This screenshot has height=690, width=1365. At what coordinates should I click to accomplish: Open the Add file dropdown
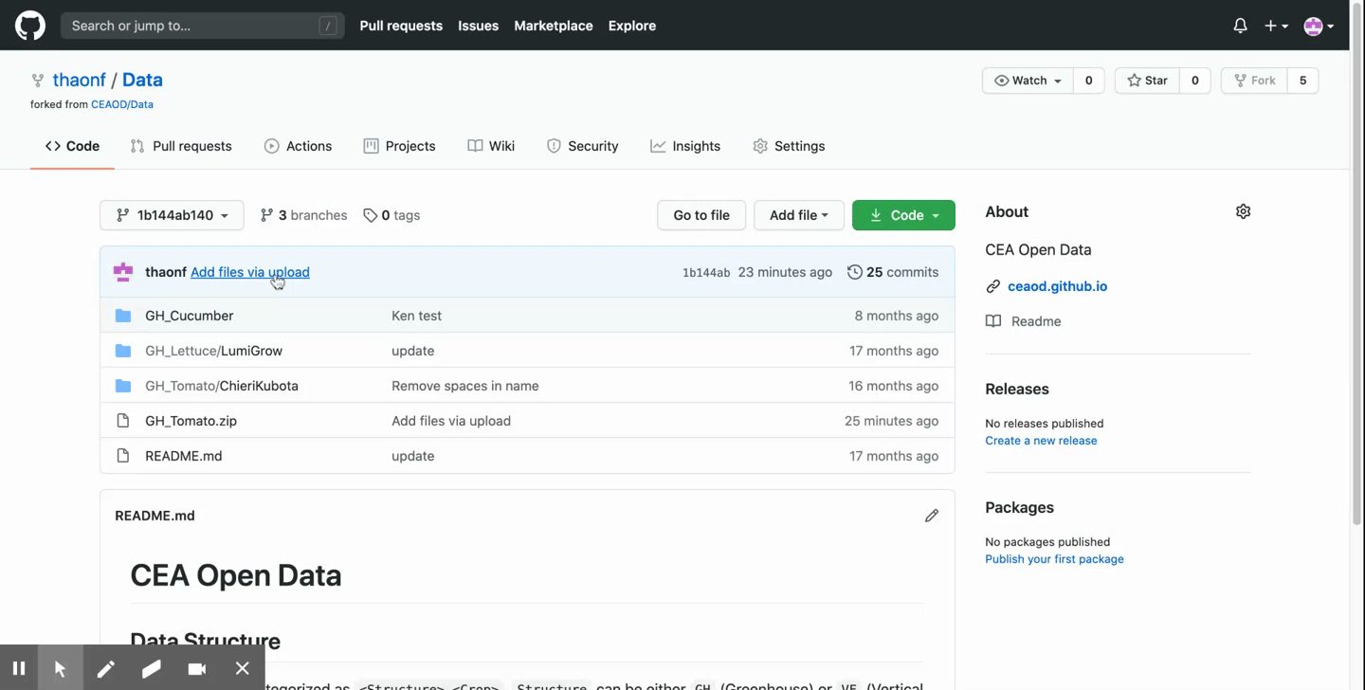click(798, 215)
